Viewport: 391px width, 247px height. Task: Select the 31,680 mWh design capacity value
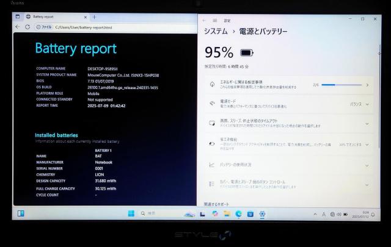coord(106,181)
